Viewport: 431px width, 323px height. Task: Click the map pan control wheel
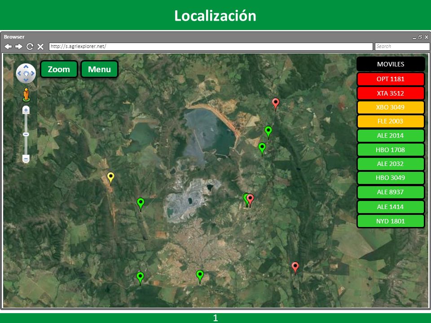(26, 73)
